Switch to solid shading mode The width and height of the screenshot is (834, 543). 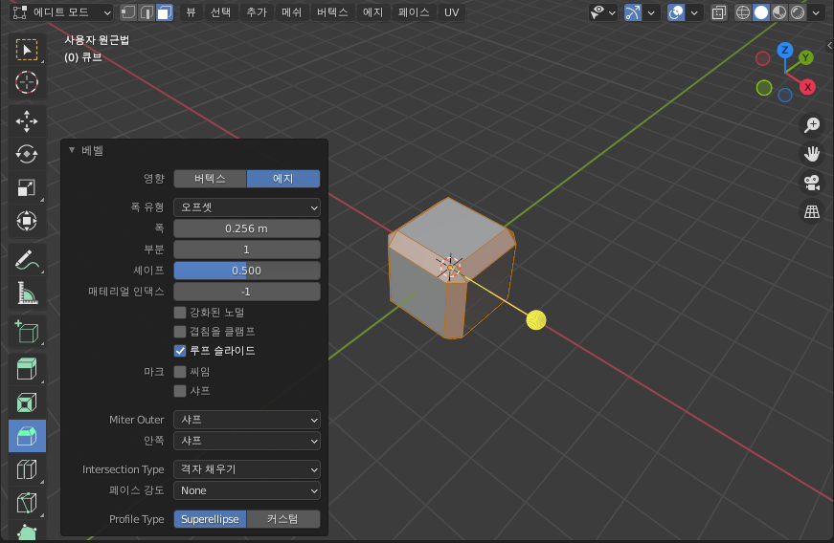(761, 12)
